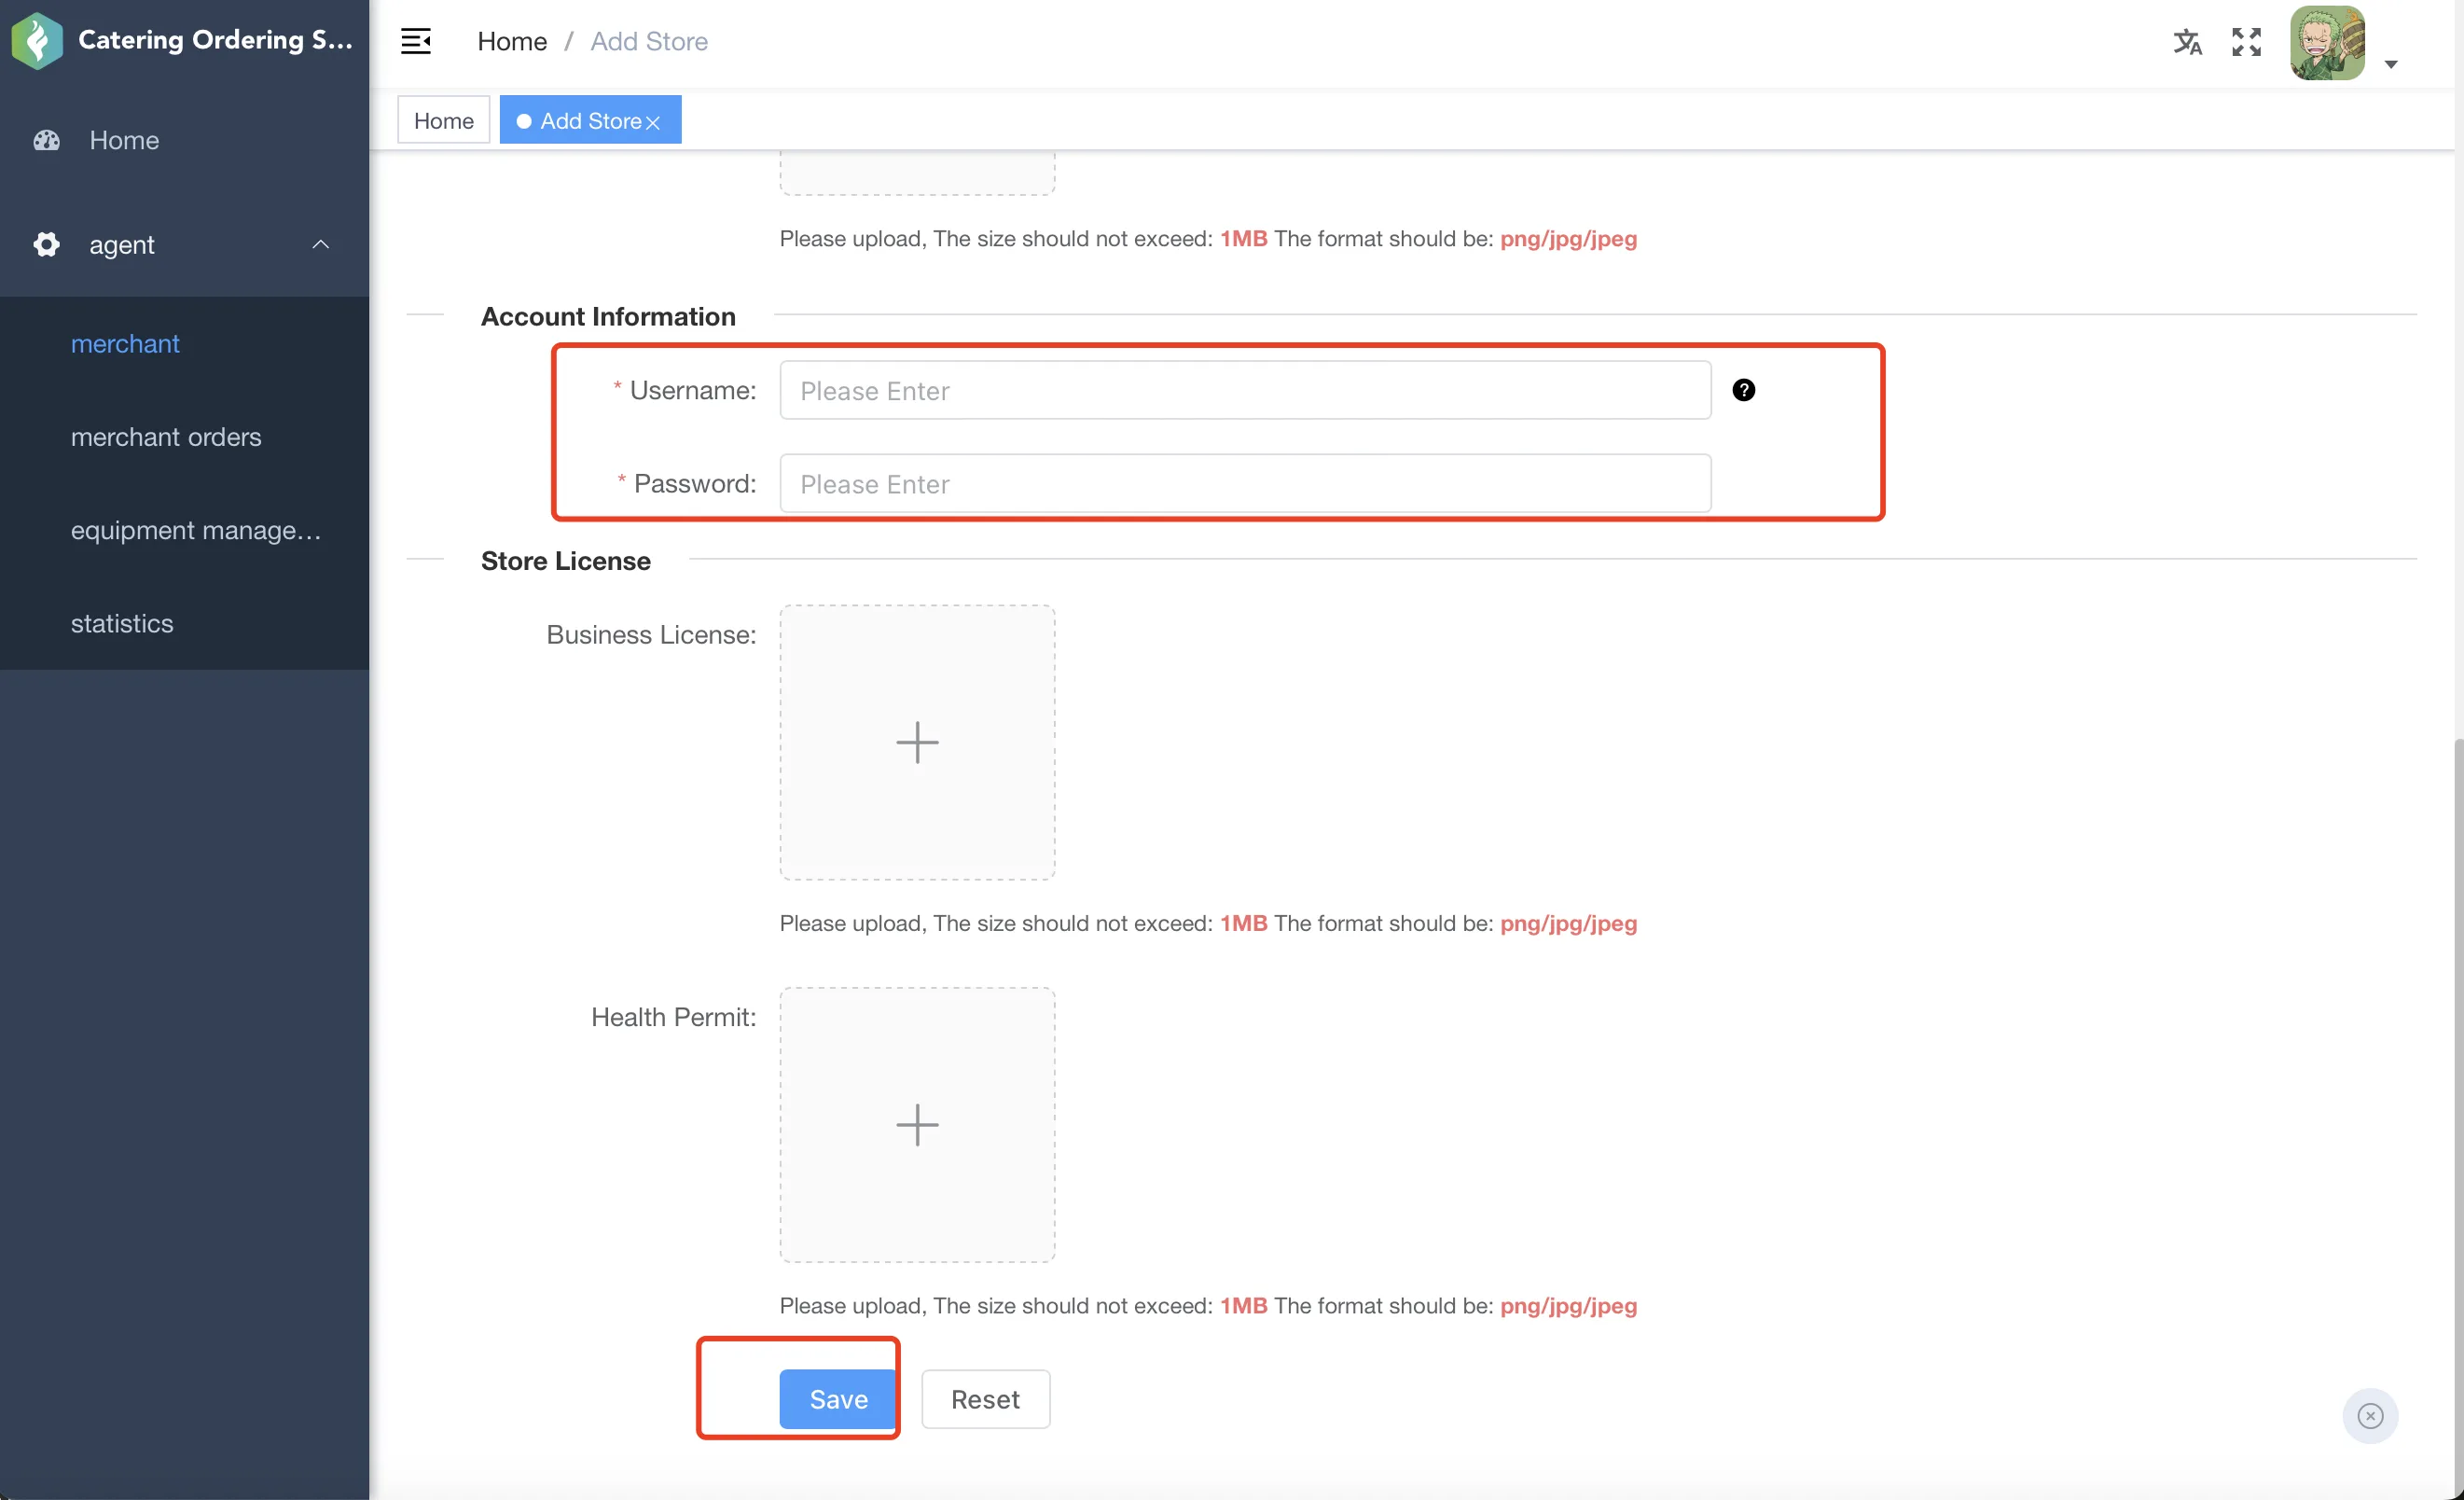Select the merchant submenu item
2464x1500 pixels.
(x=184, y=343)
